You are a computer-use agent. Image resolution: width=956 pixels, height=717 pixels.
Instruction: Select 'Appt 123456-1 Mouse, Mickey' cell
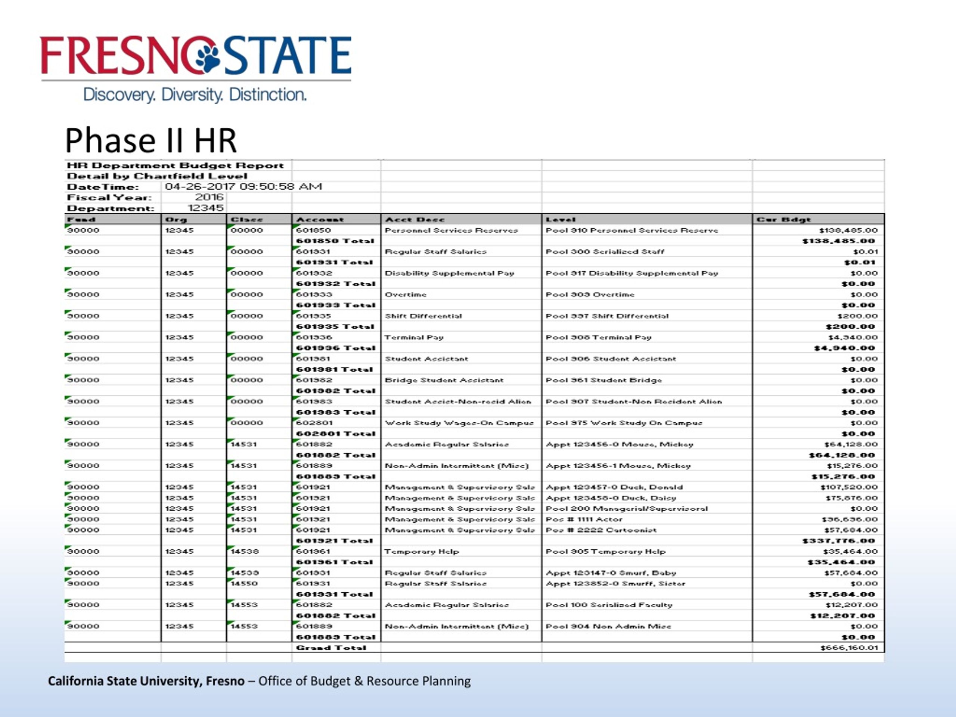[x=647, y=465]
